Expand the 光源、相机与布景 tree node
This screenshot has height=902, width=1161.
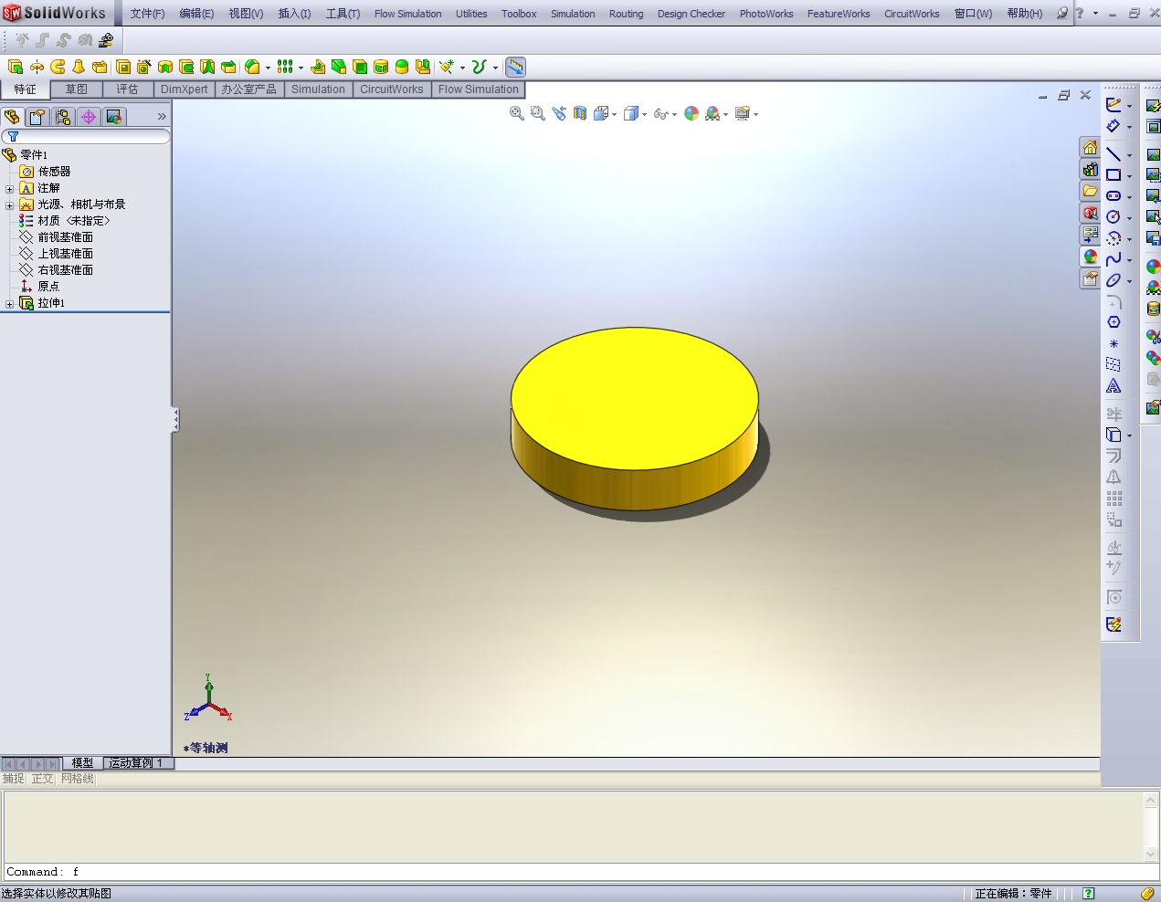pos(10,205)
